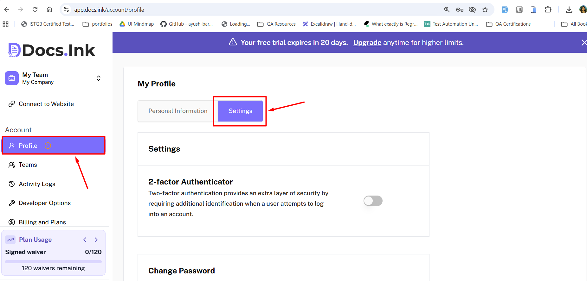Image resolution: width=587 pixels, height=281 pixels.
Task: Reload the page with the browser refresh icon
Action: click(35, 9)
